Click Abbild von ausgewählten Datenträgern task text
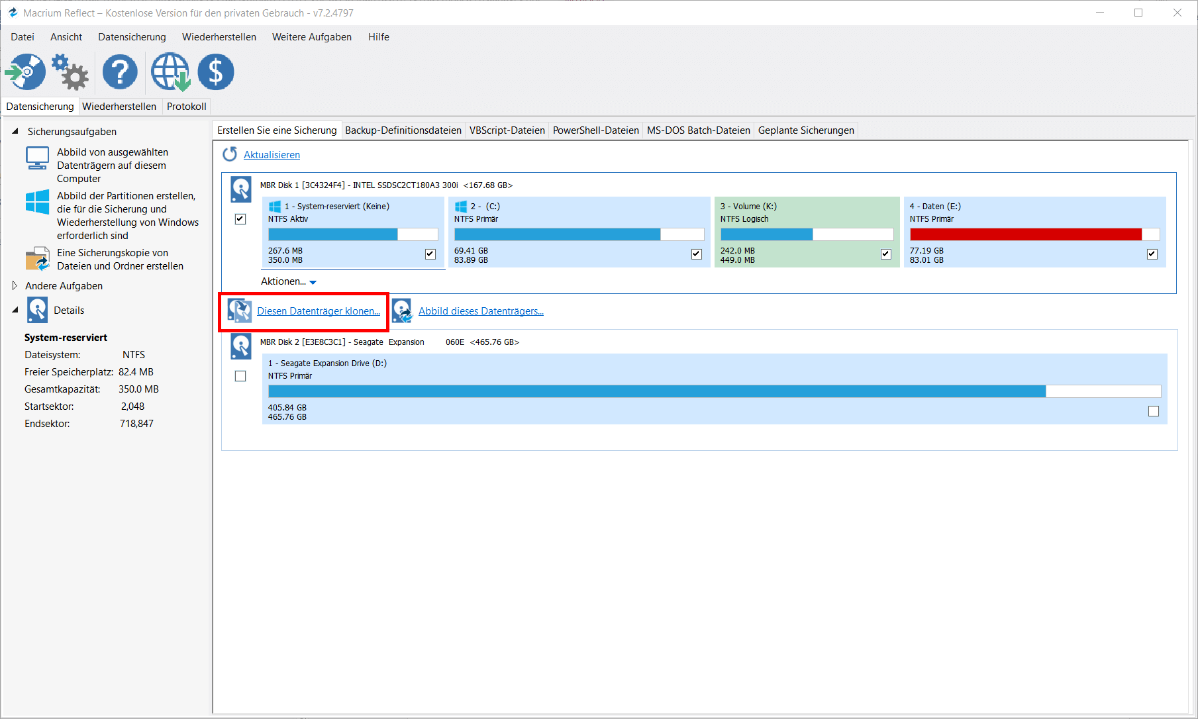1198x719 pixels. point(113,166)
